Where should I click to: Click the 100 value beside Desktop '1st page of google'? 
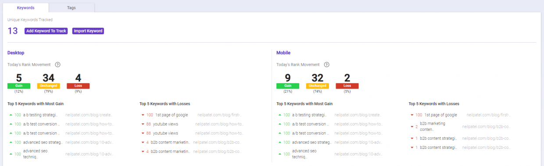click(x=150, y=115)
